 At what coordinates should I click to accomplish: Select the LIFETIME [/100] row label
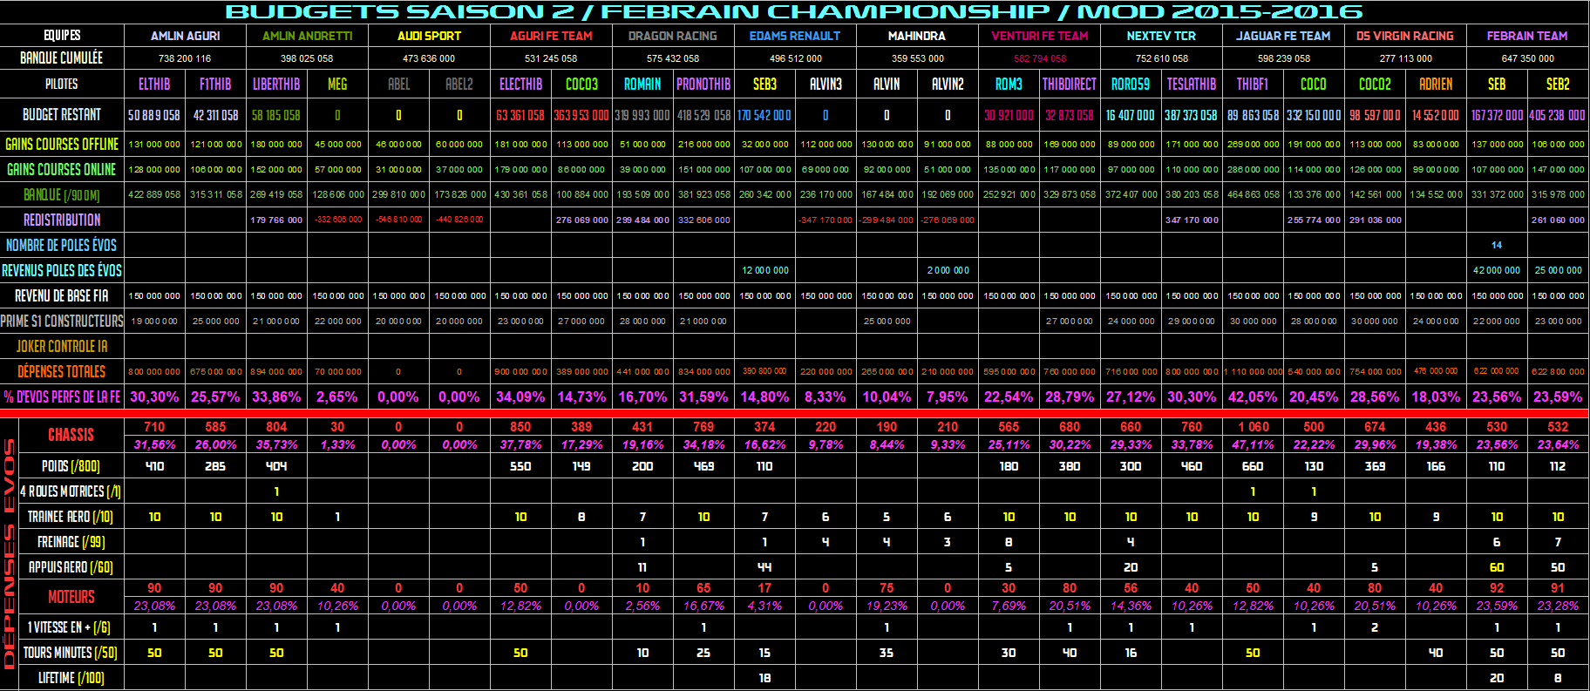pos(71,677)
